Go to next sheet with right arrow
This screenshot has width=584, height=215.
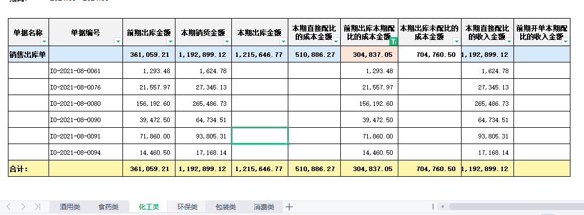[x=23, y=207]
